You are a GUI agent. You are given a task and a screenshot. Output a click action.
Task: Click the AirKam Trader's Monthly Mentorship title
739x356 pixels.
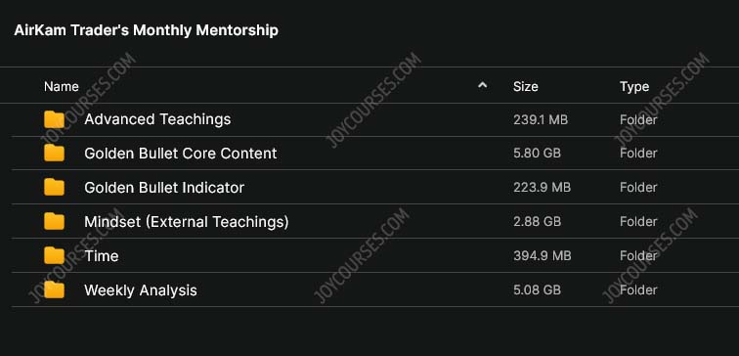tap(146, 30)
